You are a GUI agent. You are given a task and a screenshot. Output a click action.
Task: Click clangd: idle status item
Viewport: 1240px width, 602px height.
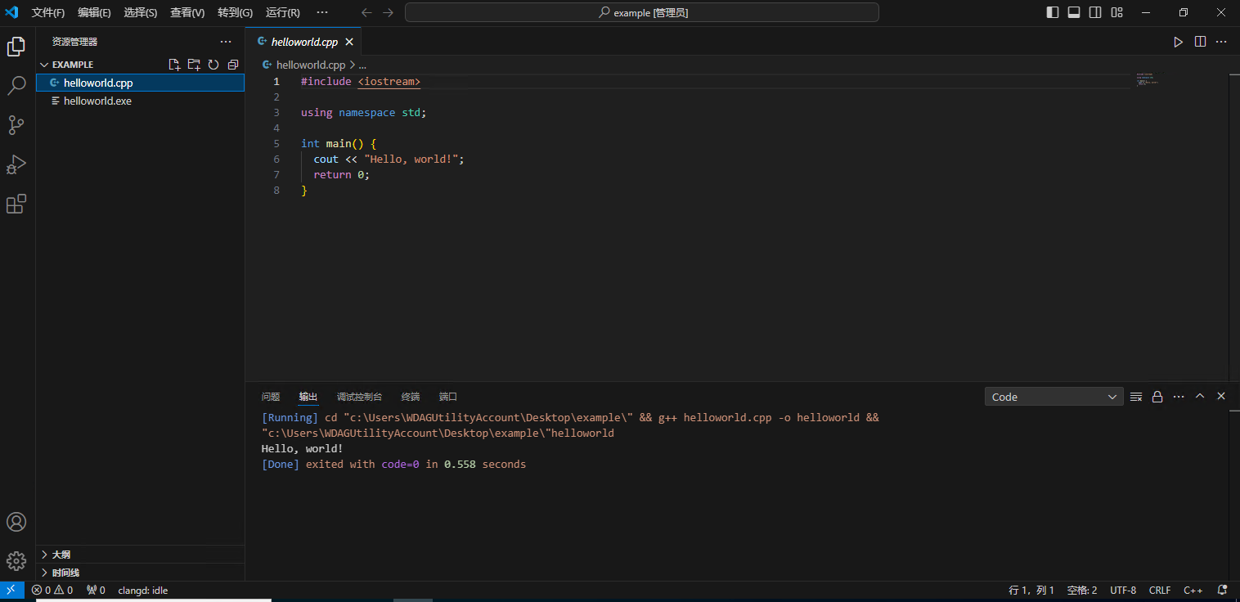click(x=143, y=590)
